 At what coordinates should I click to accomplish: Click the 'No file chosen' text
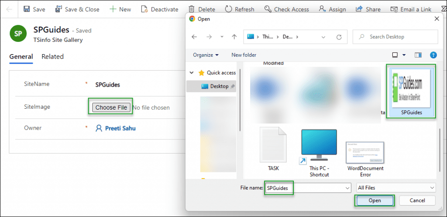point(151,108)
